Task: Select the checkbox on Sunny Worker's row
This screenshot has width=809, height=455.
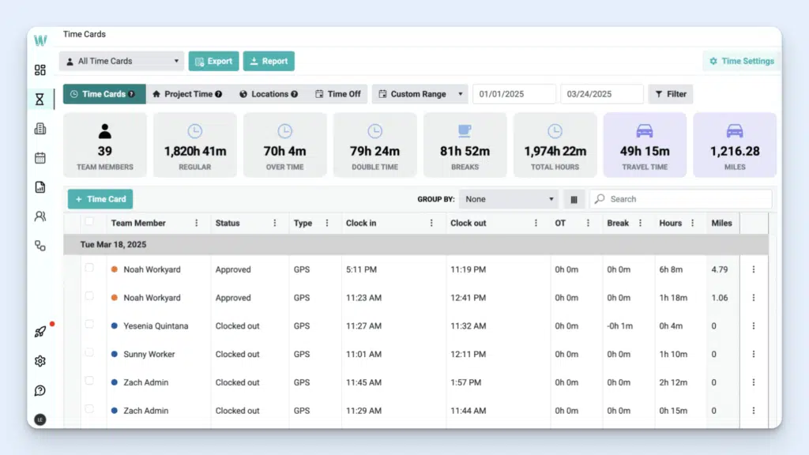Action: (x=90, y=354)
